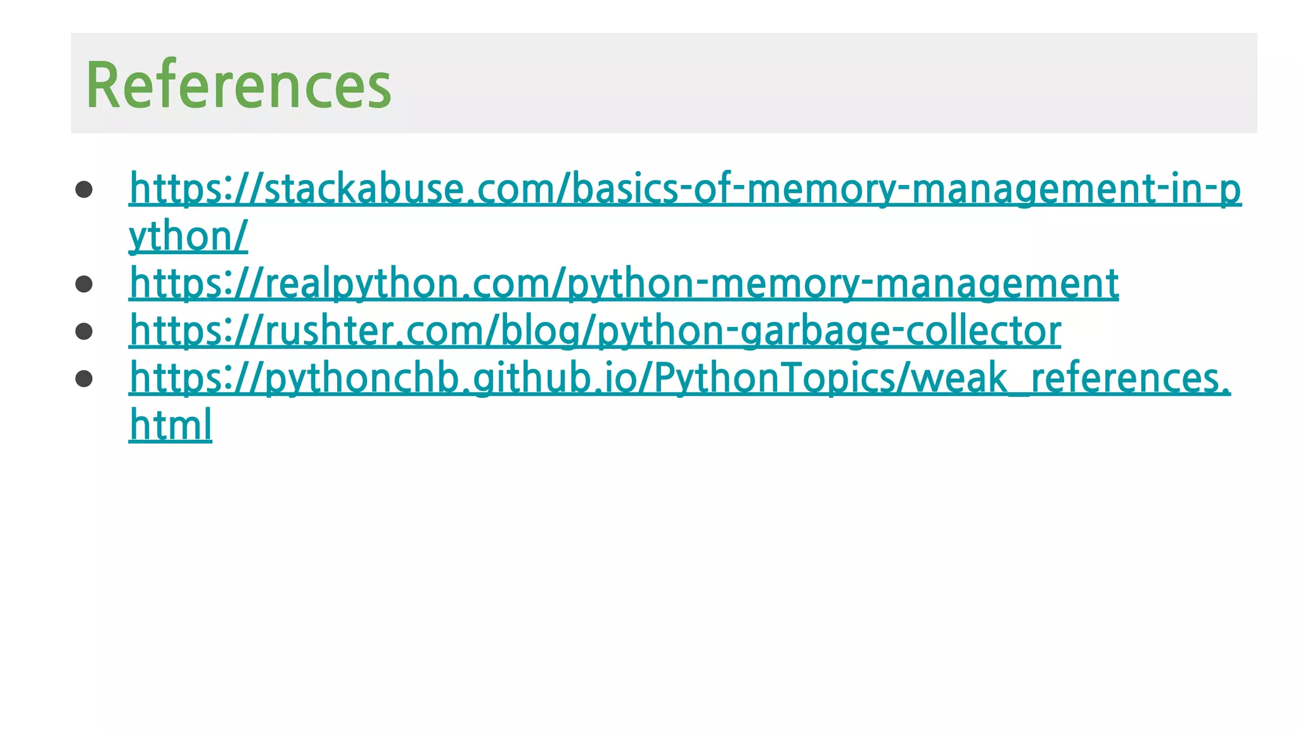This screenshot has height=730, width=1298.
Task: Open the realpython python-memory-management link
Action: (x=624, y=283)
